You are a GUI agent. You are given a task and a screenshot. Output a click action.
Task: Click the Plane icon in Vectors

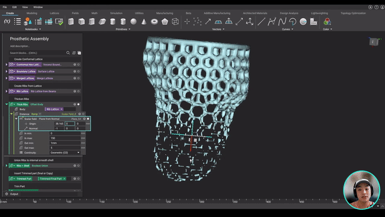tap(218, 22)
